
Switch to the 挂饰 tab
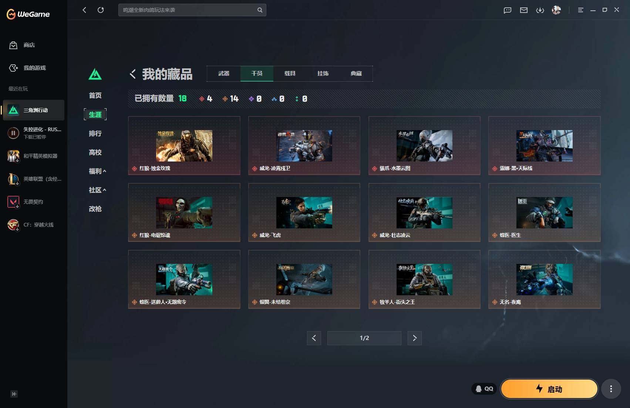pos(323,74)
